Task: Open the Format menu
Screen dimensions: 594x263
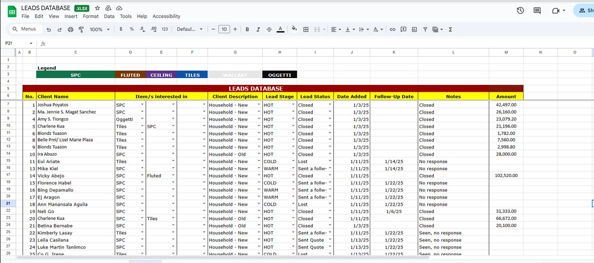Action: click(x=91, y=16)
